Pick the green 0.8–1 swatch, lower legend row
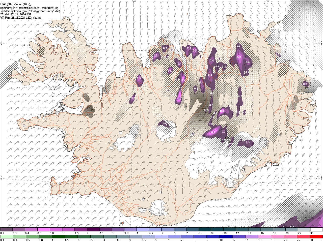 point(45,236)
